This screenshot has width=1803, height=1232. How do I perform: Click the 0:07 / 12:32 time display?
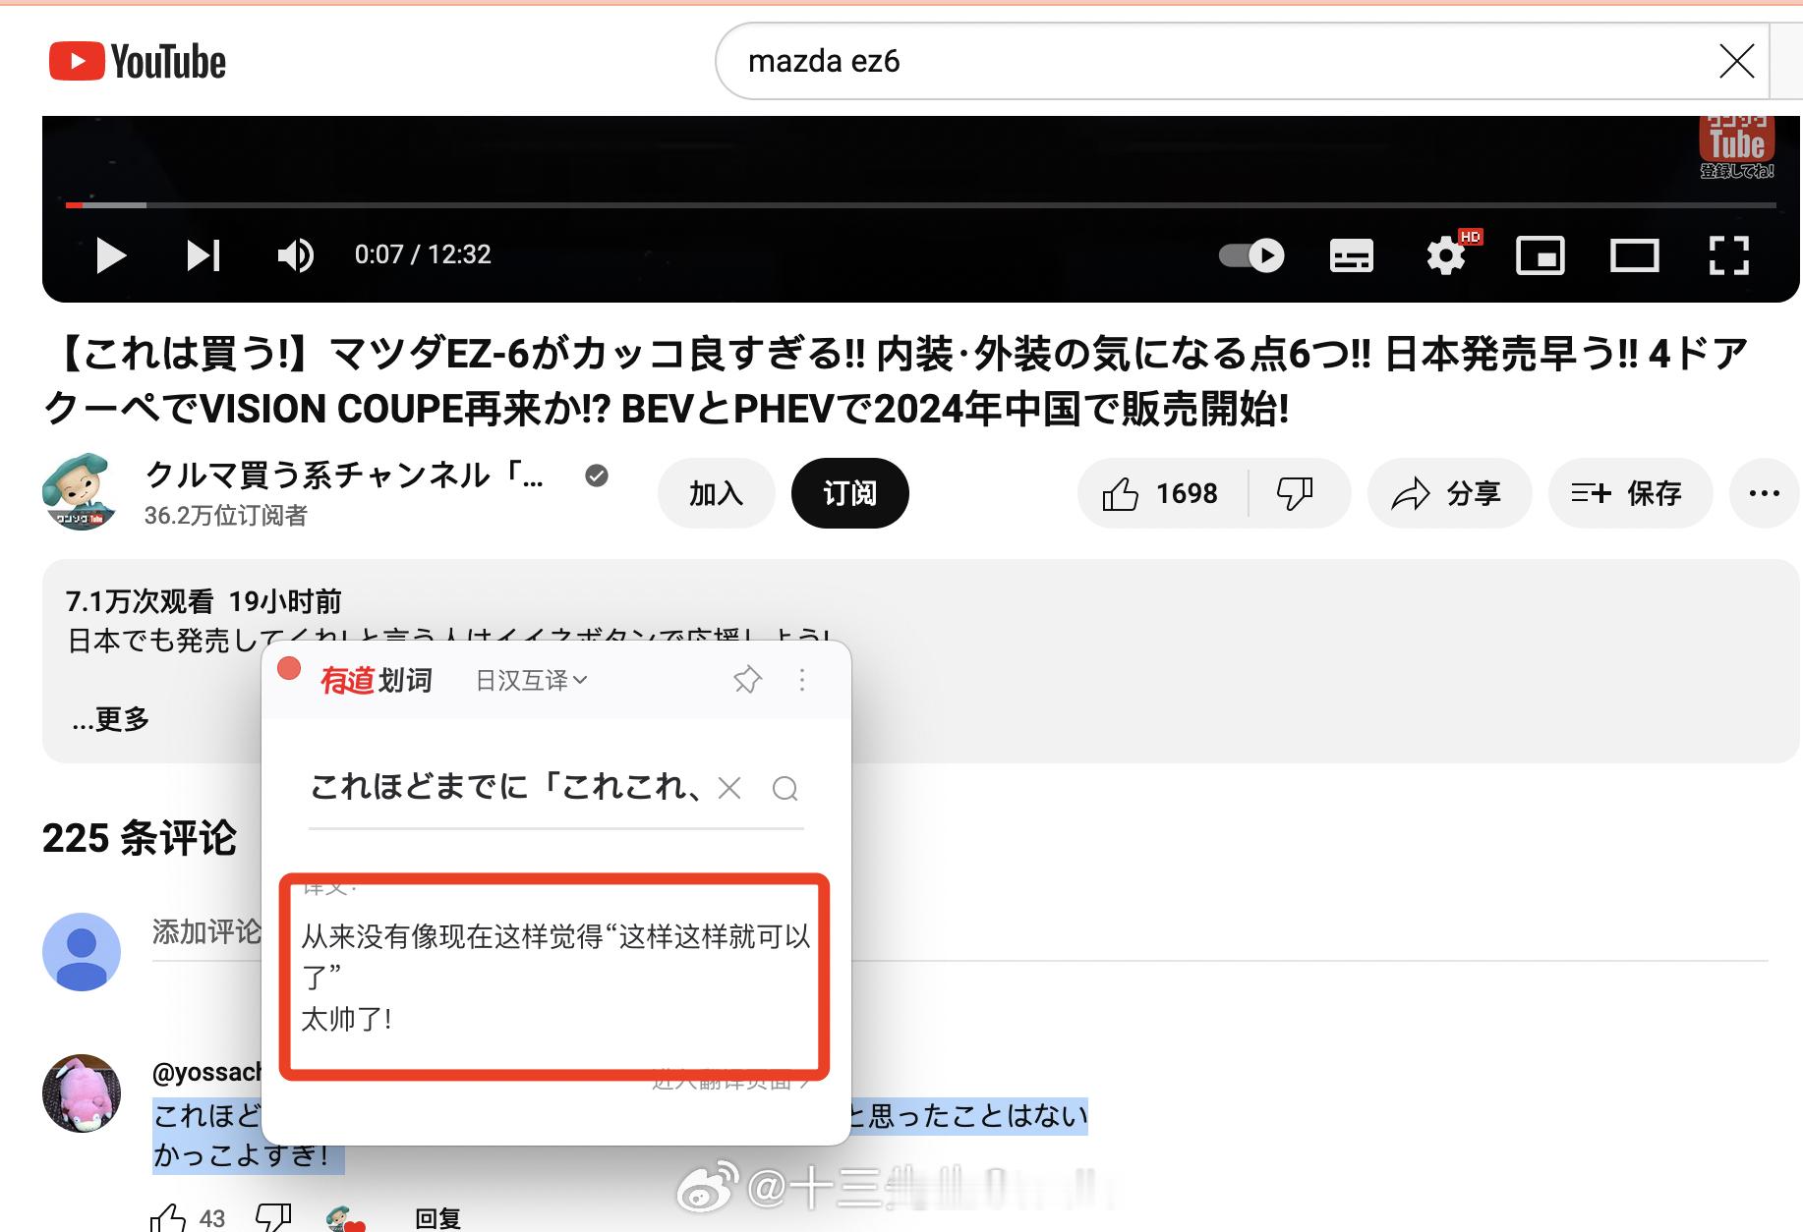(x=423, y=254)
